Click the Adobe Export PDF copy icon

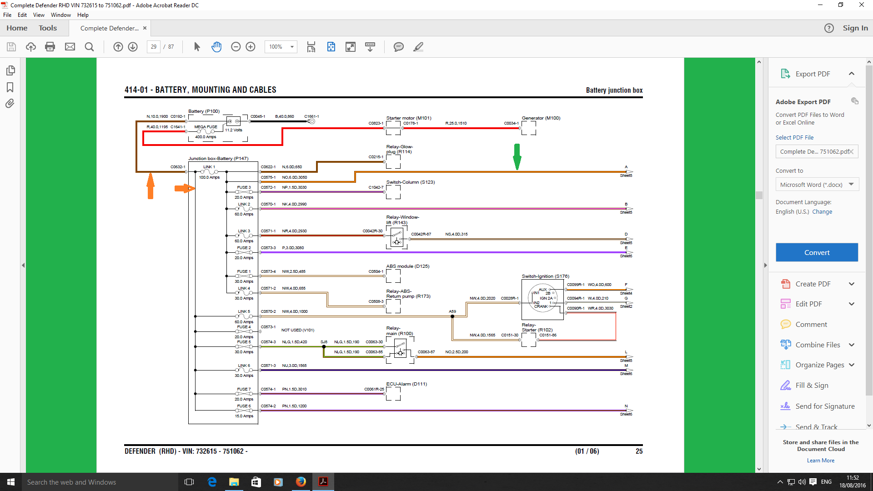[855, 101]
